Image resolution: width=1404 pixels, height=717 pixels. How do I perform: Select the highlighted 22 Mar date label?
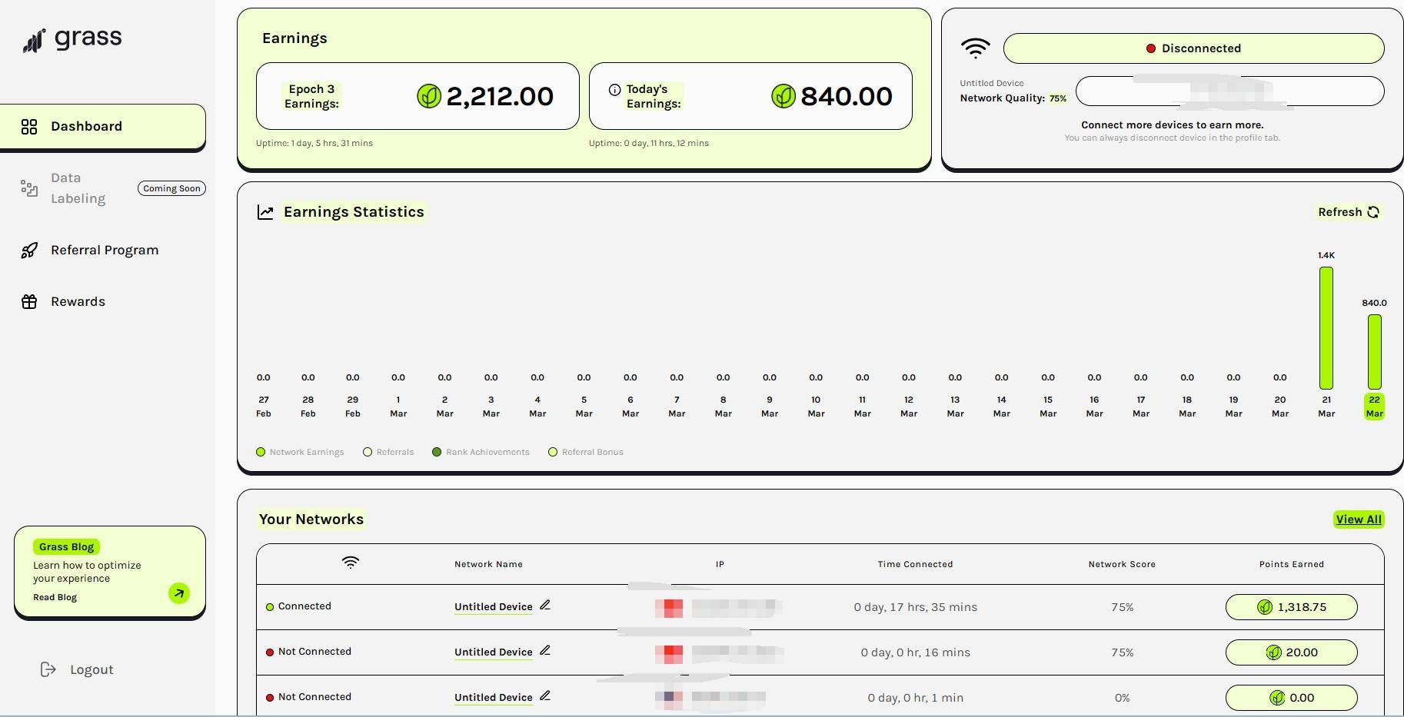(1374, 407)
